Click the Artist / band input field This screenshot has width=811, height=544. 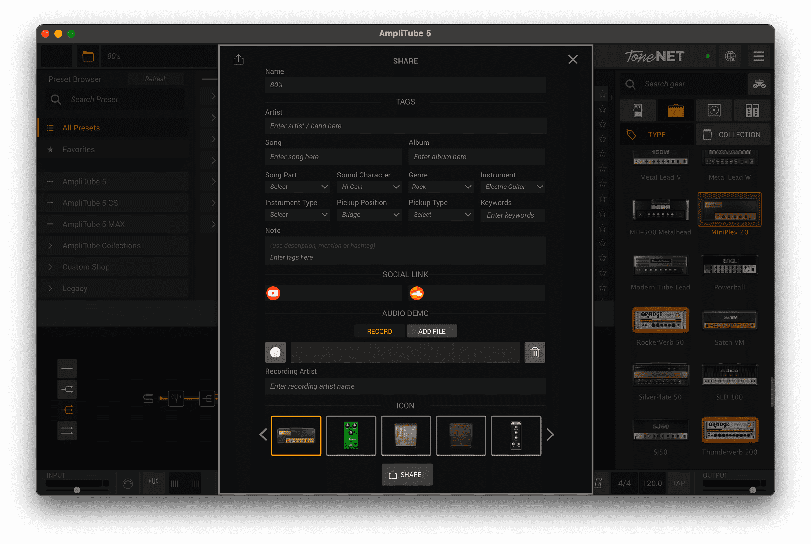[405, 126]
